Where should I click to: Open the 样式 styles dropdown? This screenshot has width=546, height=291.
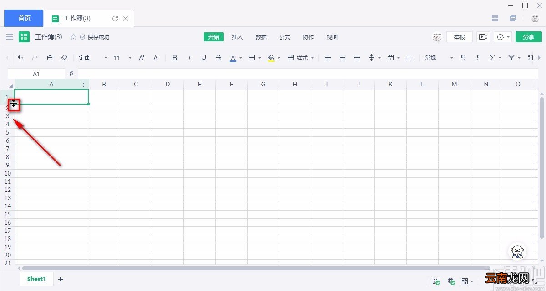(301, 58)
